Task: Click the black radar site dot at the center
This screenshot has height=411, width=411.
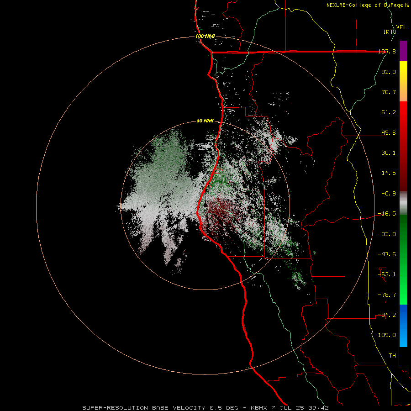Action: tap(205, 205)
